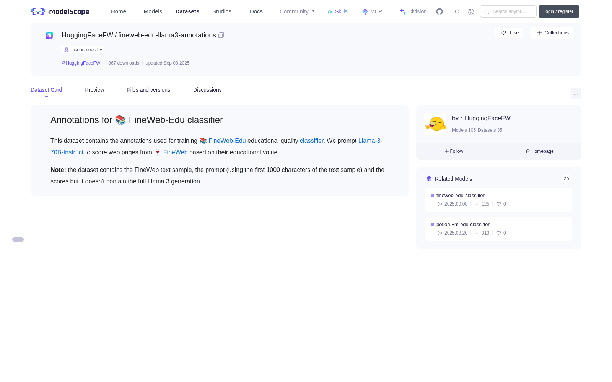The image size is (612, 382).
Task: Click the "867 downloads" text
Action: click(x=124, y=63)
